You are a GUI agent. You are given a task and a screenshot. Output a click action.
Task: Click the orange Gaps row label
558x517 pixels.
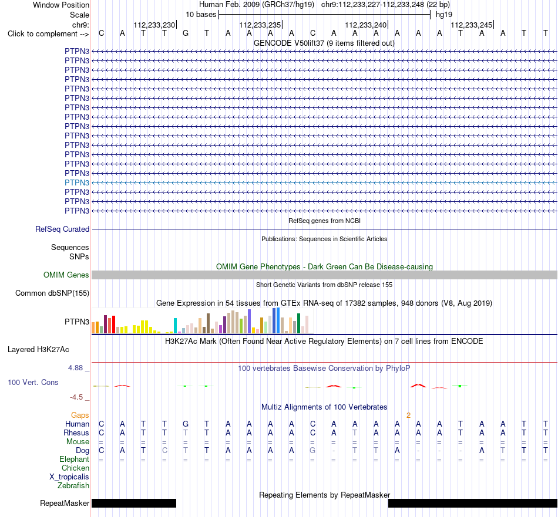pos(80,415)
